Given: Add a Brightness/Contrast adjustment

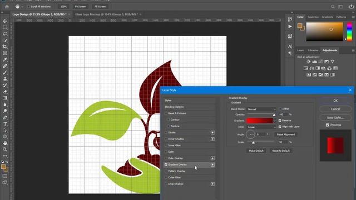Looking at the screenshot, I should click(x=309, y=62).
